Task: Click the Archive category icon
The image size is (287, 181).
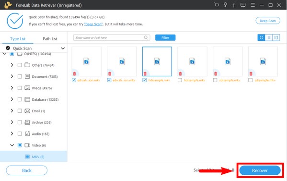Action: point(27,122)
